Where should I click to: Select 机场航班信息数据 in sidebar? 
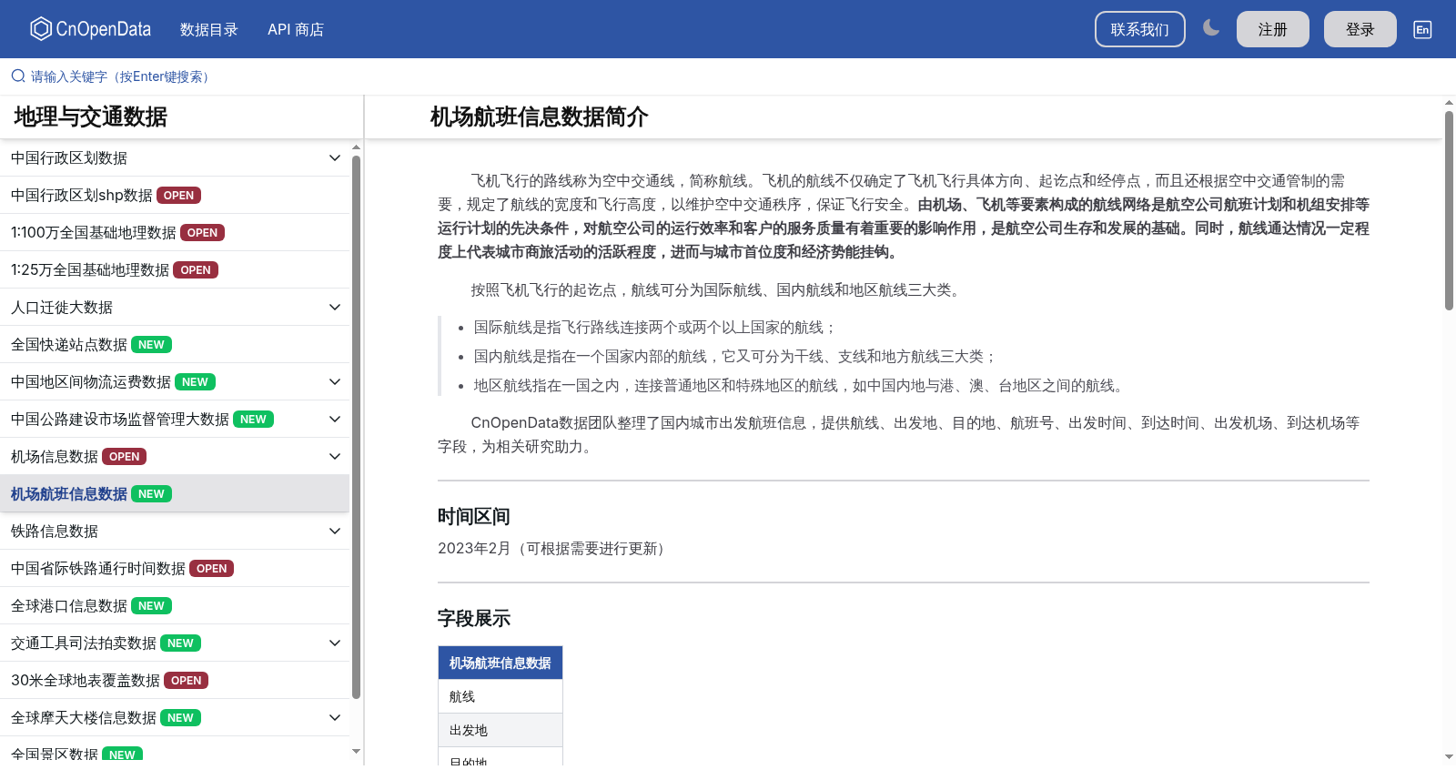[175, 493]
